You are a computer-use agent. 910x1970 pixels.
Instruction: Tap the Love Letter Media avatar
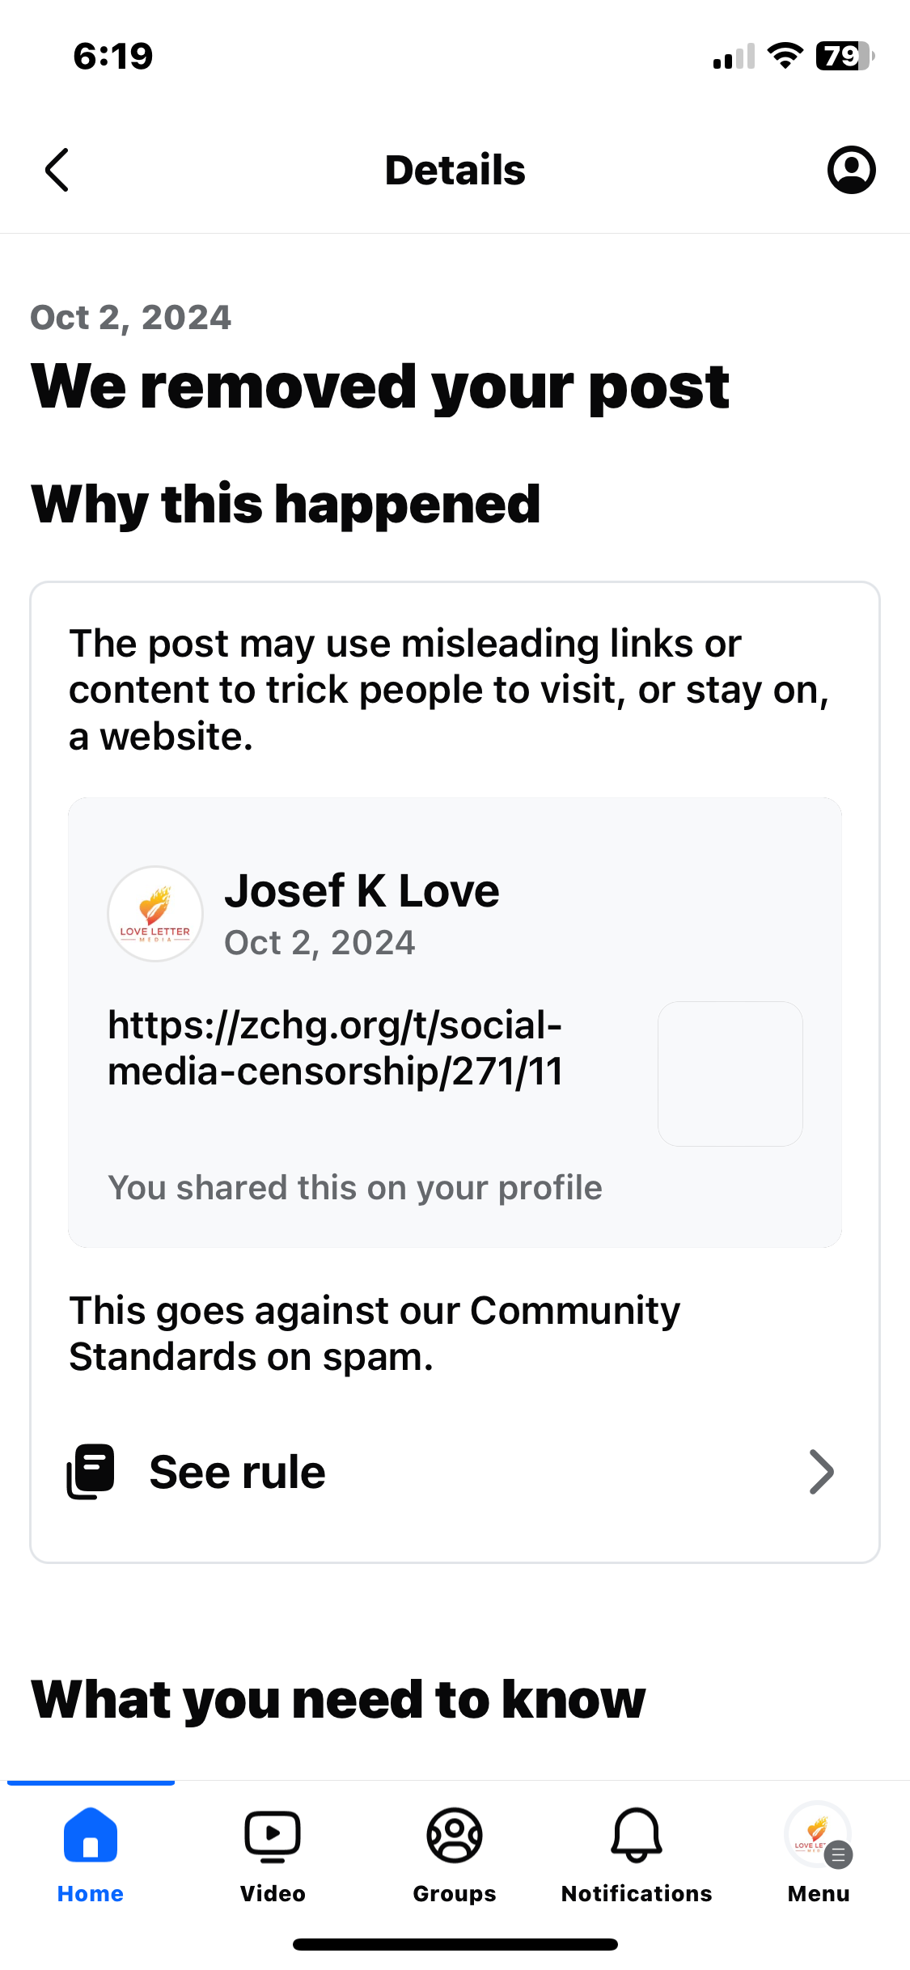(155, 914)
